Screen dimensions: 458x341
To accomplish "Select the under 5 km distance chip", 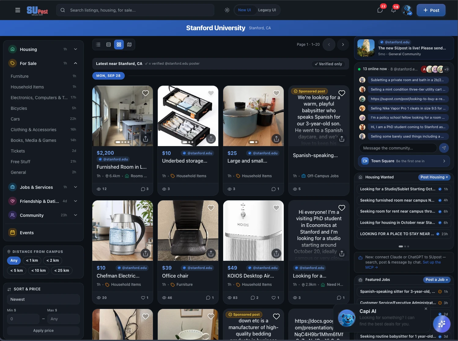I will pos(17,271).
